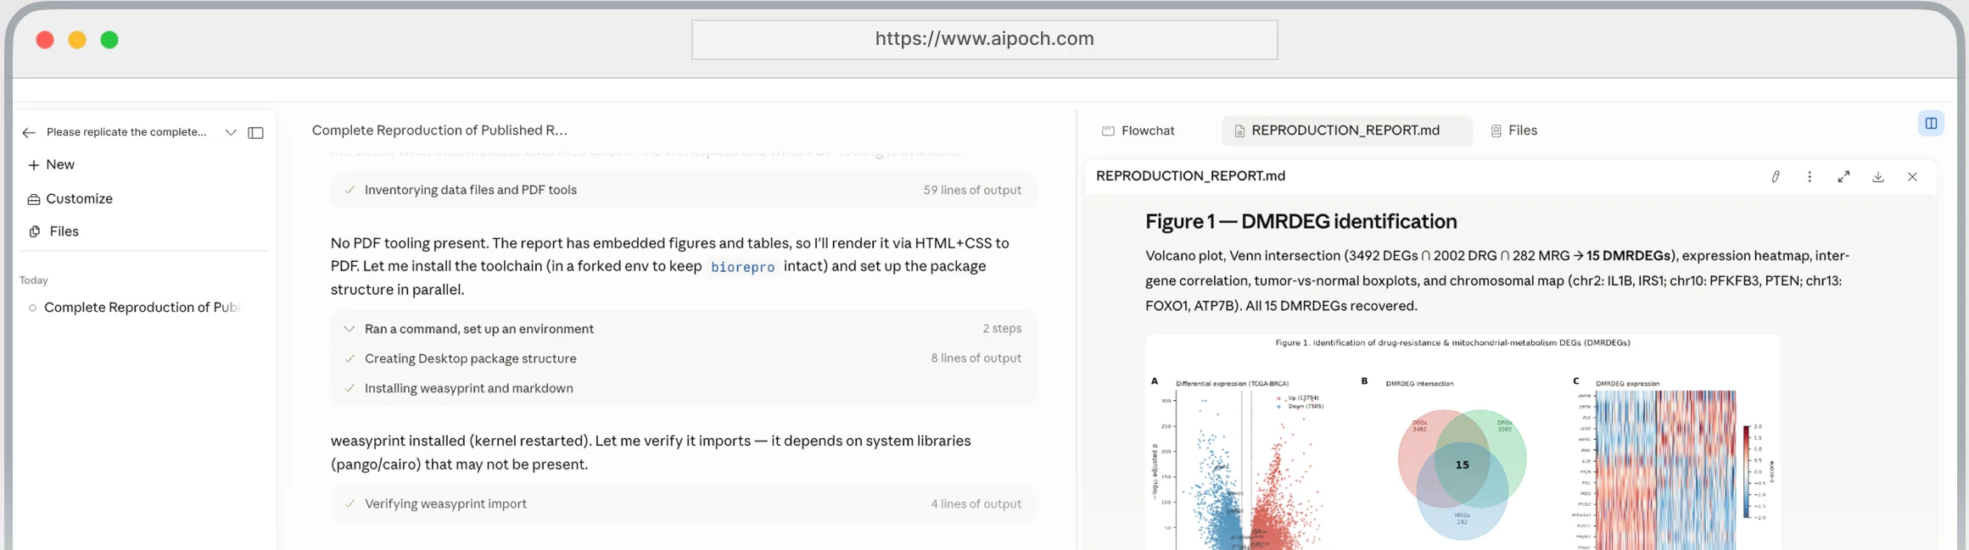Click the REPRODUCTION_REPORT.md file name in the preview header
Screen dimensions: 1969x550
click(1190, 176)
